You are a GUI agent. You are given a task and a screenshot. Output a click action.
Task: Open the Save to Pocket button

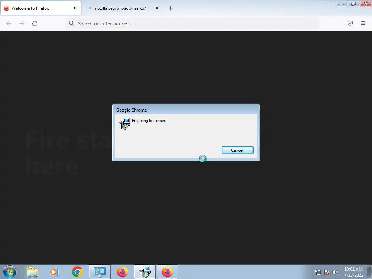(x=350, y=23)
